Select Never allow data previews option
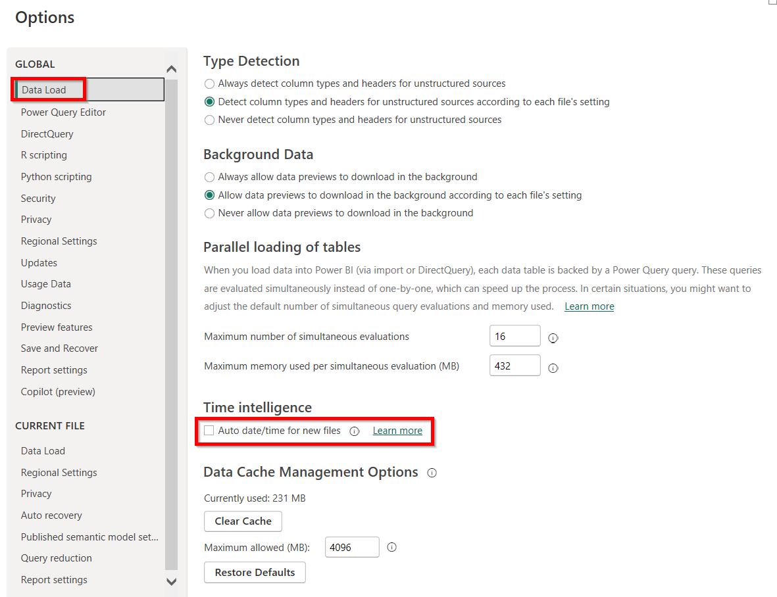 [210, 214]
